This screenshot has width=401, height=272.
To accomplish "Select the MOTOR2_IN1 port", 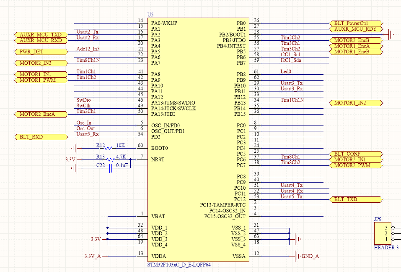I will point(356,160).
